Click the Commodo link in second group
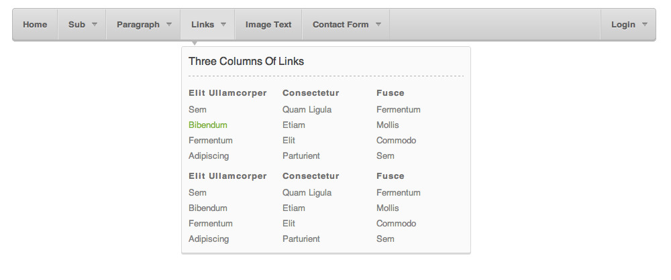Image resolution: width=671 pixels, height=280 pixels. [397, 224]
